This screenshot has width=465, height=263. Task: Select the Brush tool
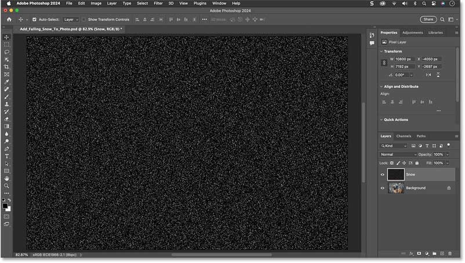[7, 97]
